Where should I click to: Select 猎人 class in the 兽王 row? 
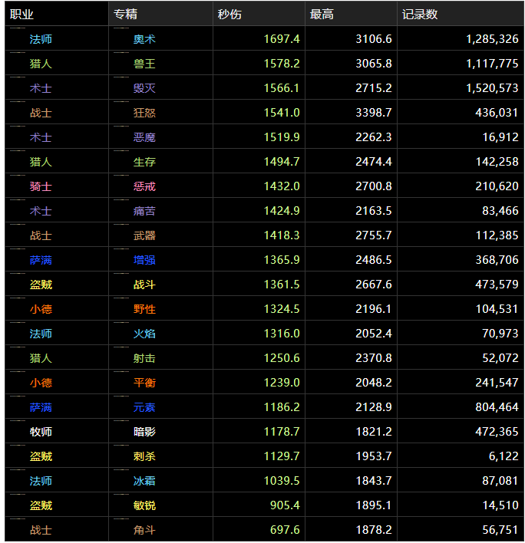click(41, 64)
